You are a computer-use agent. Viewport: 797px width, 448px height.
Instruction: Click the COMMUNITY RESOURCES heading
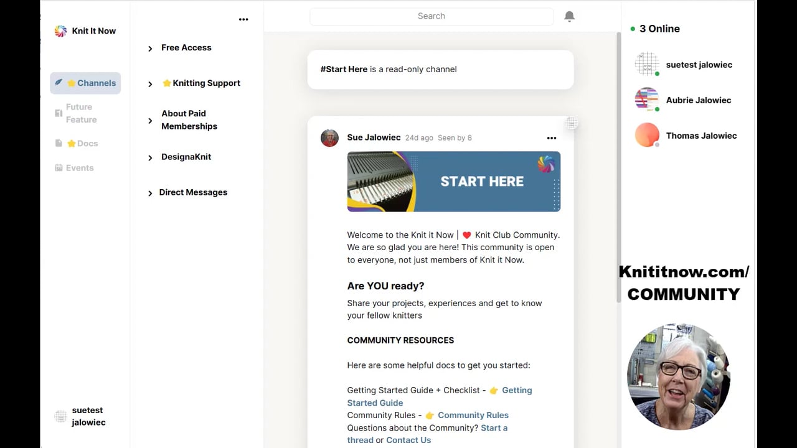400,340
